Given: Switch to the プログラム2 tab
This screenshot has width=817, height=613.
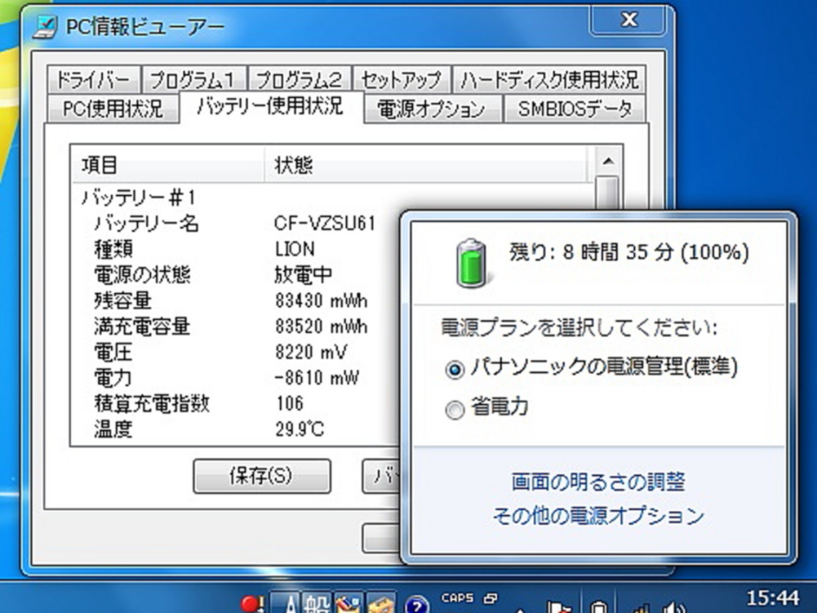Looking at the screenshot, I should pos(300,80).
